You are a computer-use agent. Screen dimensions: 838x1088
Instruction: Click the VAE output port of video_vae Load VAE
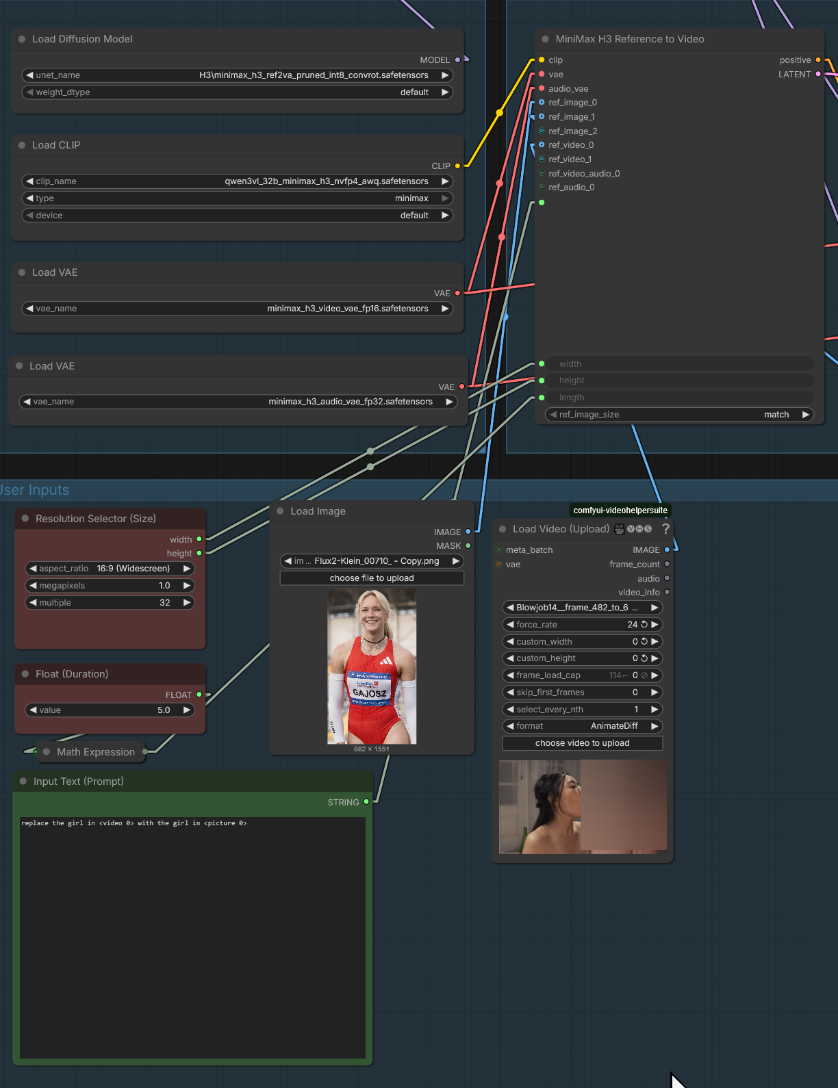(458, 293)
